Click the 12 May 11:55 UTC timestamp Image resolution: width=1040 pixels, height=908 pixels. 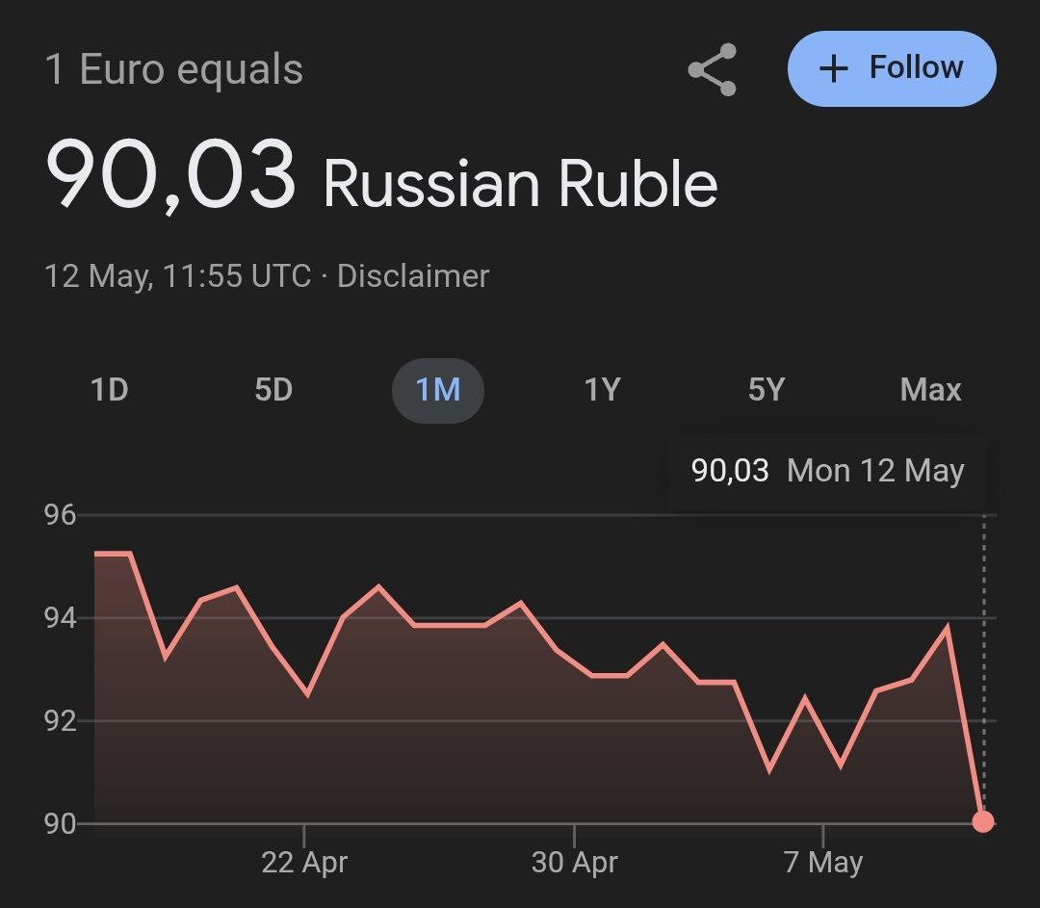pyautogui.click(x=178, y=276)
